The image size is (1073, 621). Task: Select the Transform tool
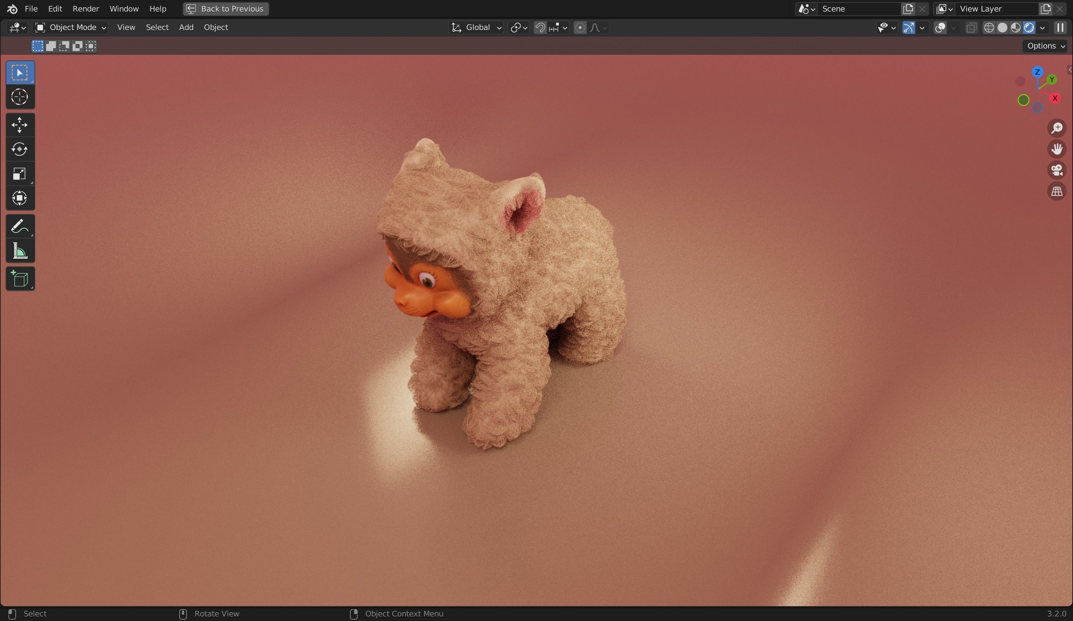click(20, 198)
